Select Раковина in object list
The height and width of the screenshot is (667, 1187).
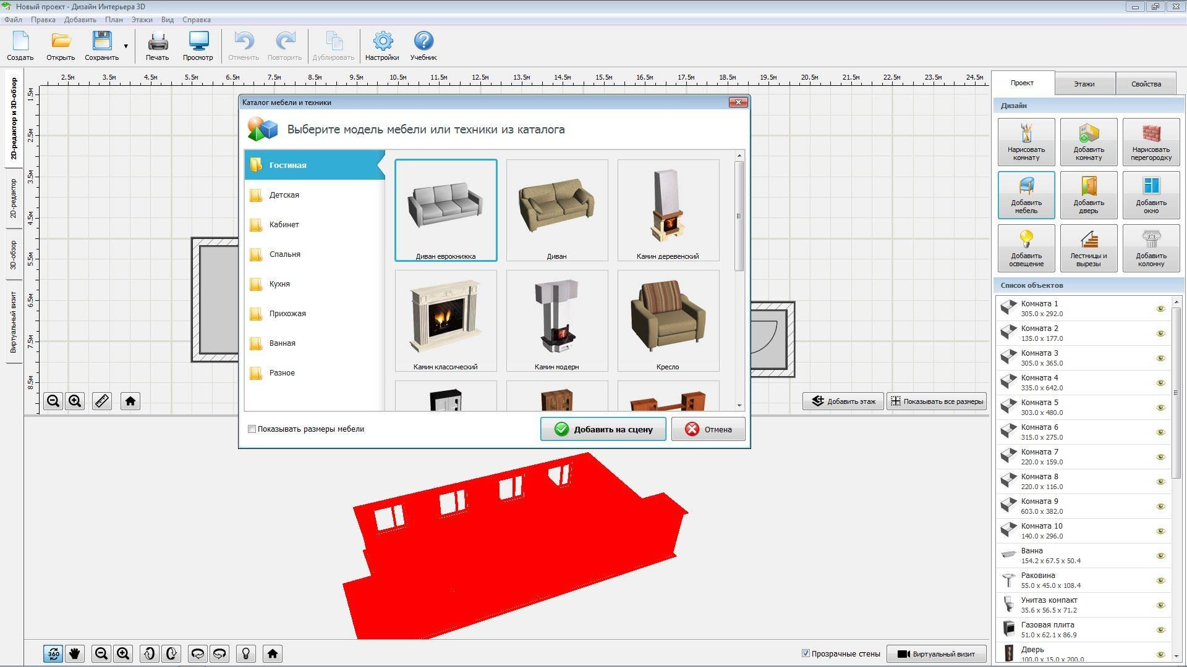click(x=1083, y=581)
